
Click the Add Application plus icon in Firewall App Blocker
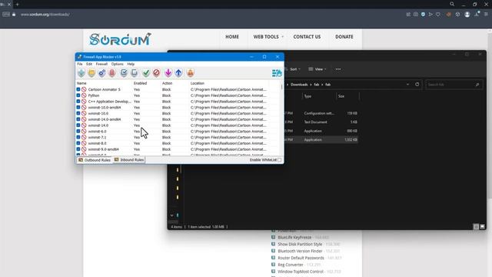point(81,73)
